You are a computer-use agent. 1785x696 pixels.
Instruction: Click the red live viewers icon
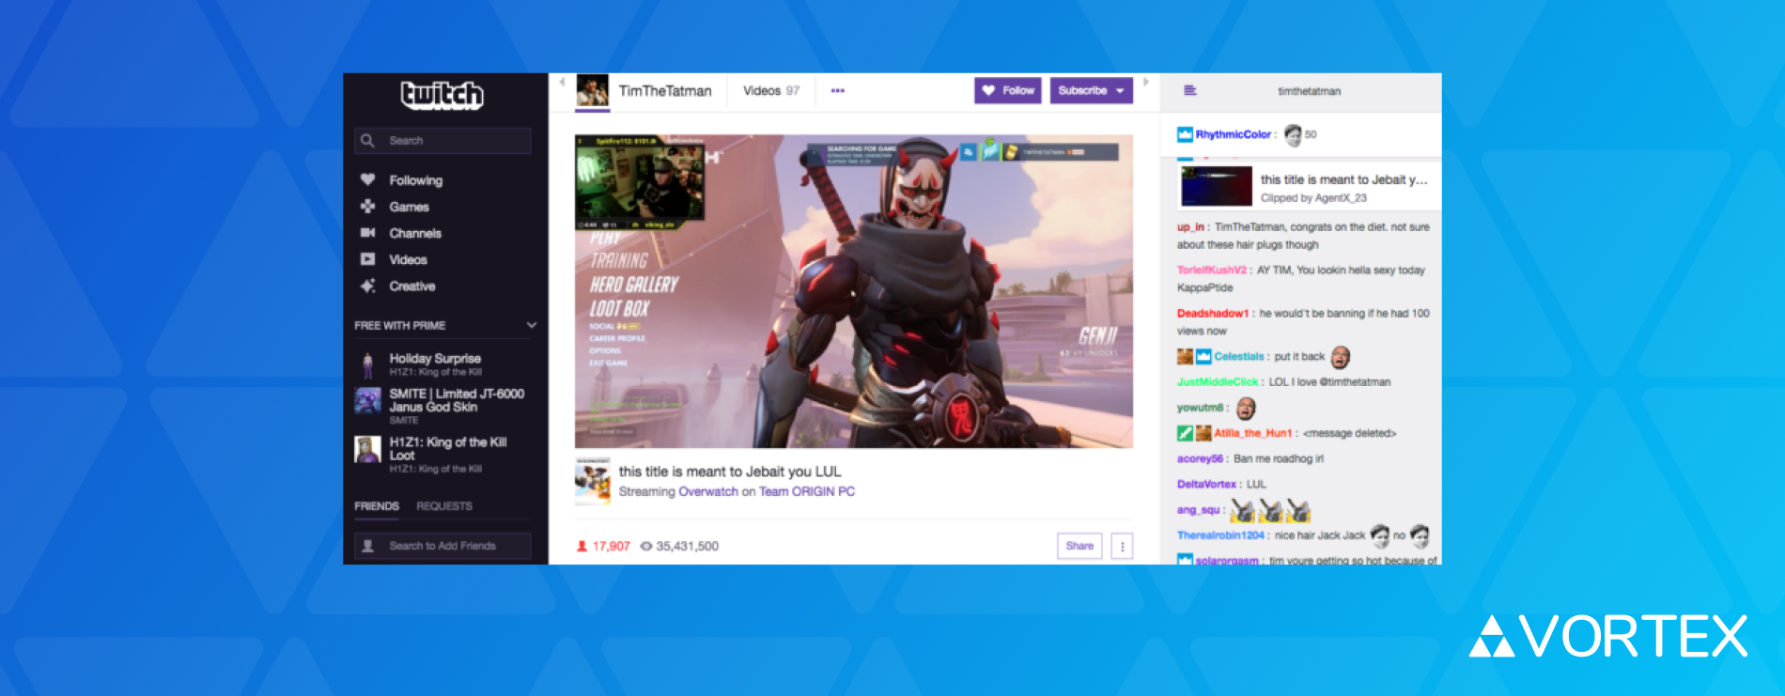[582, 547]
